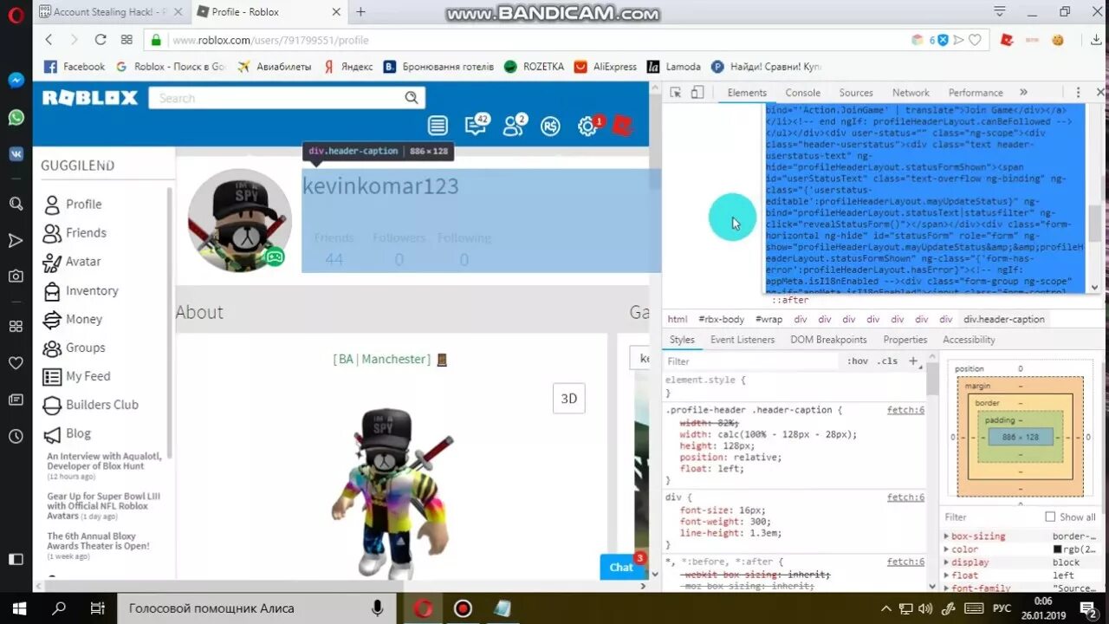The image size is (1109, 624).
Task: Open WhatsApp in the Opera sidebar
Action: coord(16,117)
